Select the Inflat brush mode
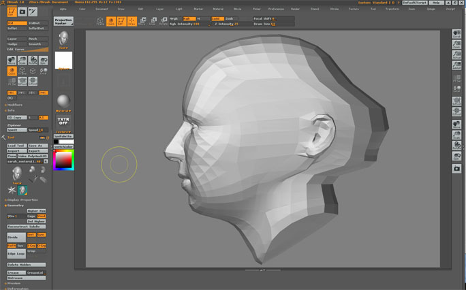The width and height of the screenshot is (466, 290). pos(17,29)
